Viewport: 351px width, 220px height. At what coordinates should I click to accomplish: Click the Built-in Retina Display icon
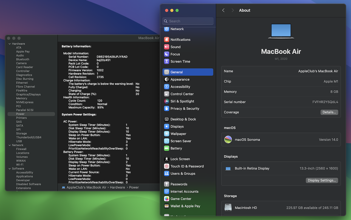(x=228, y=168)
